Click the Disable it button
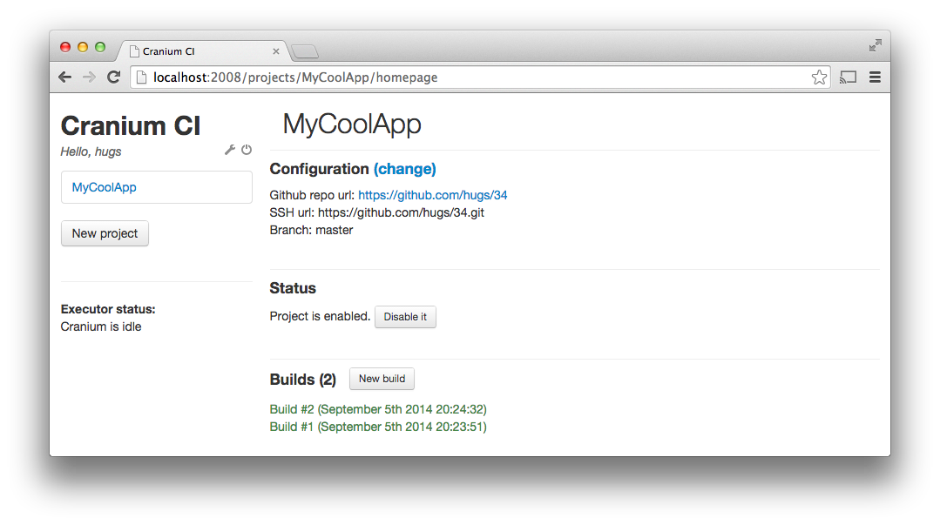 pyautogui.click(x=405, y=316)
